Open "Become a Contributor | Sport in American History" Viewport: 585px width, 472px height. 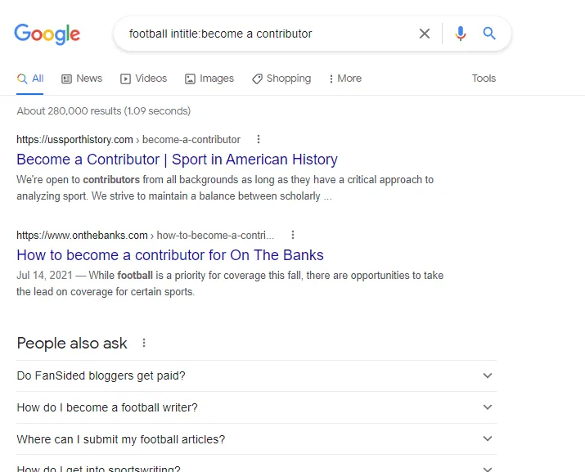click(177, 160)
